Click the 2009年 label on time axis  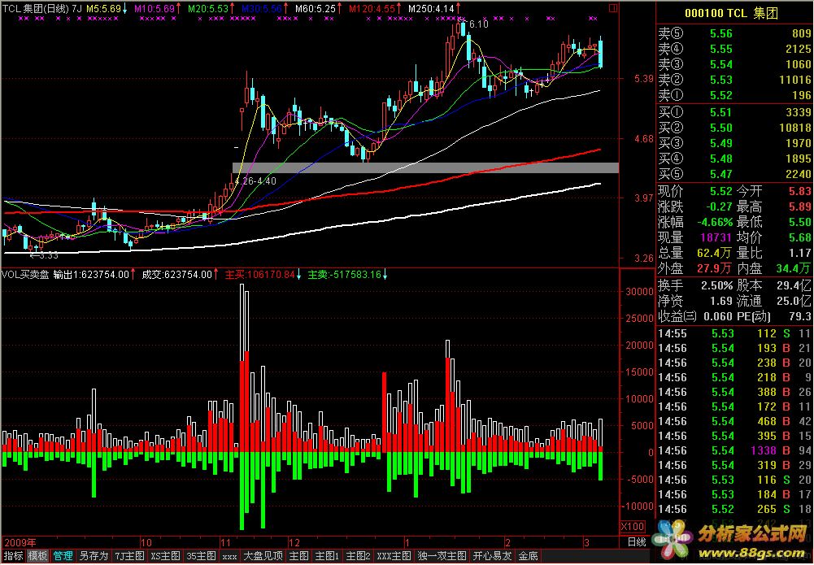(20, 543)
